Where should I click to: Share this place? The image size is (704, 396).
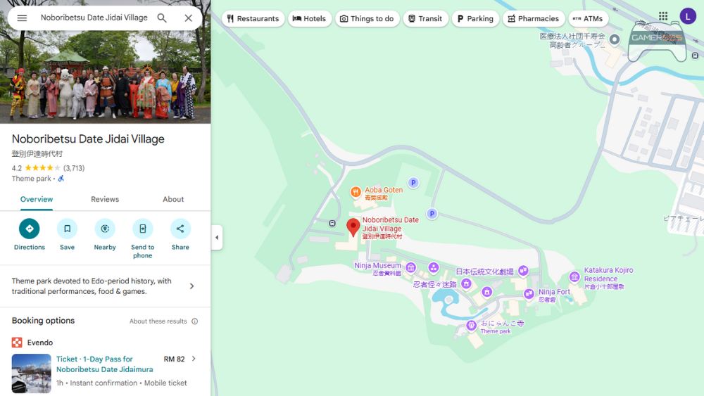[x=180, y=229]
